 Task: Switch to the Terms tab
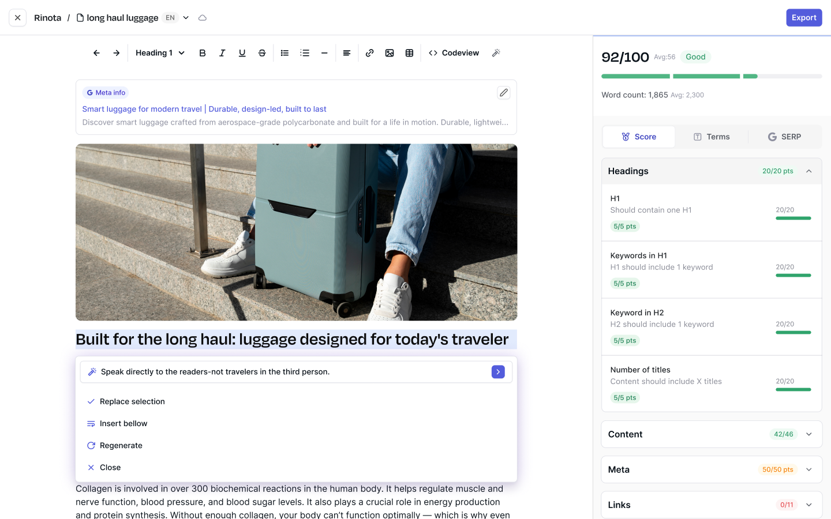tap(712, 137)
